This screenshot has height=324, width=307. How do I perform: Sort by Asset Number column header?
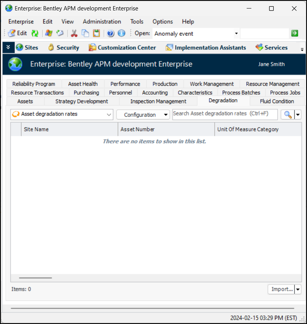click(166, 129)
